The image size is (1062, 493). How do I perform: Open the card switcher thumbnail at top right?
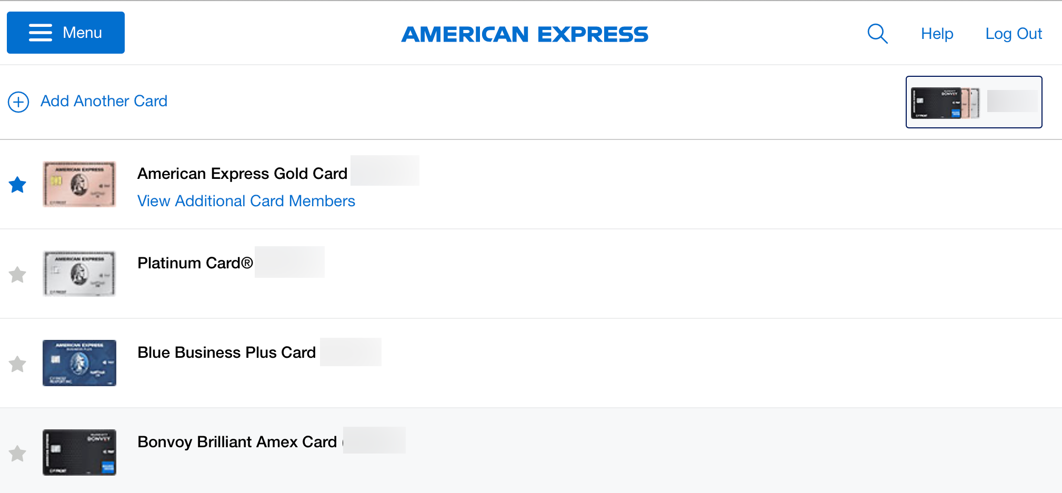(973, 102)
